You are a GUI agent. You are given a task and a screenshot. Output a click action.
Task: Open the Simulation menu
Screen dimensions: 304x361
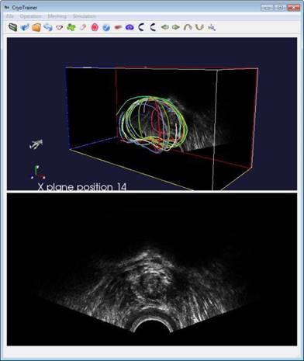85,16
